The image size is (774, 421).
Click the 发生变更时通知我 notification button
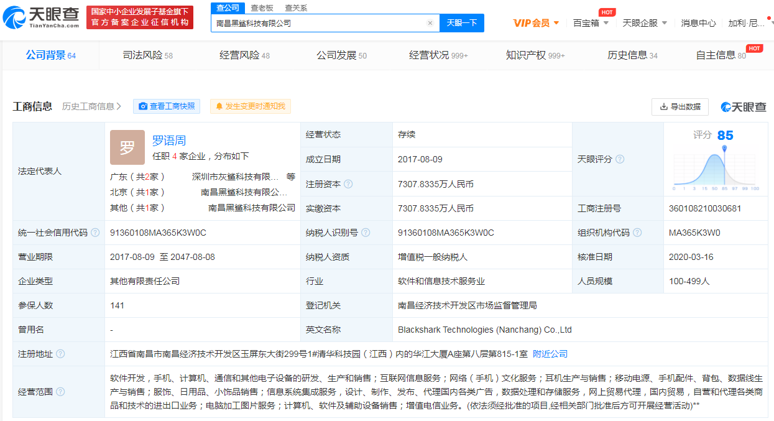click(250, 106)
